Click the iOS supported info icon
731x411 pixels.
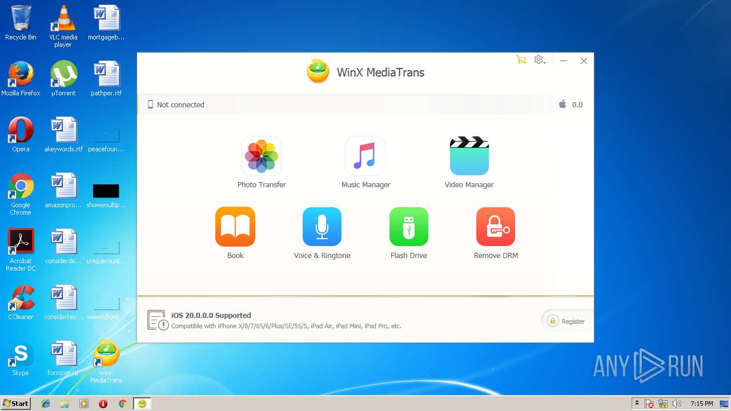tap(158, 320)
